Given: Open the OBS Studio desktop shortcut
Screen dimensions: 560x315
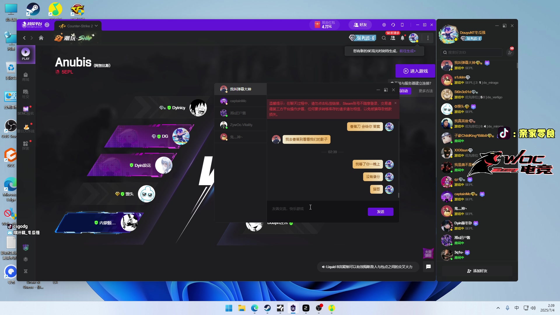Looking at the screenshot, I should click(10, 129).
